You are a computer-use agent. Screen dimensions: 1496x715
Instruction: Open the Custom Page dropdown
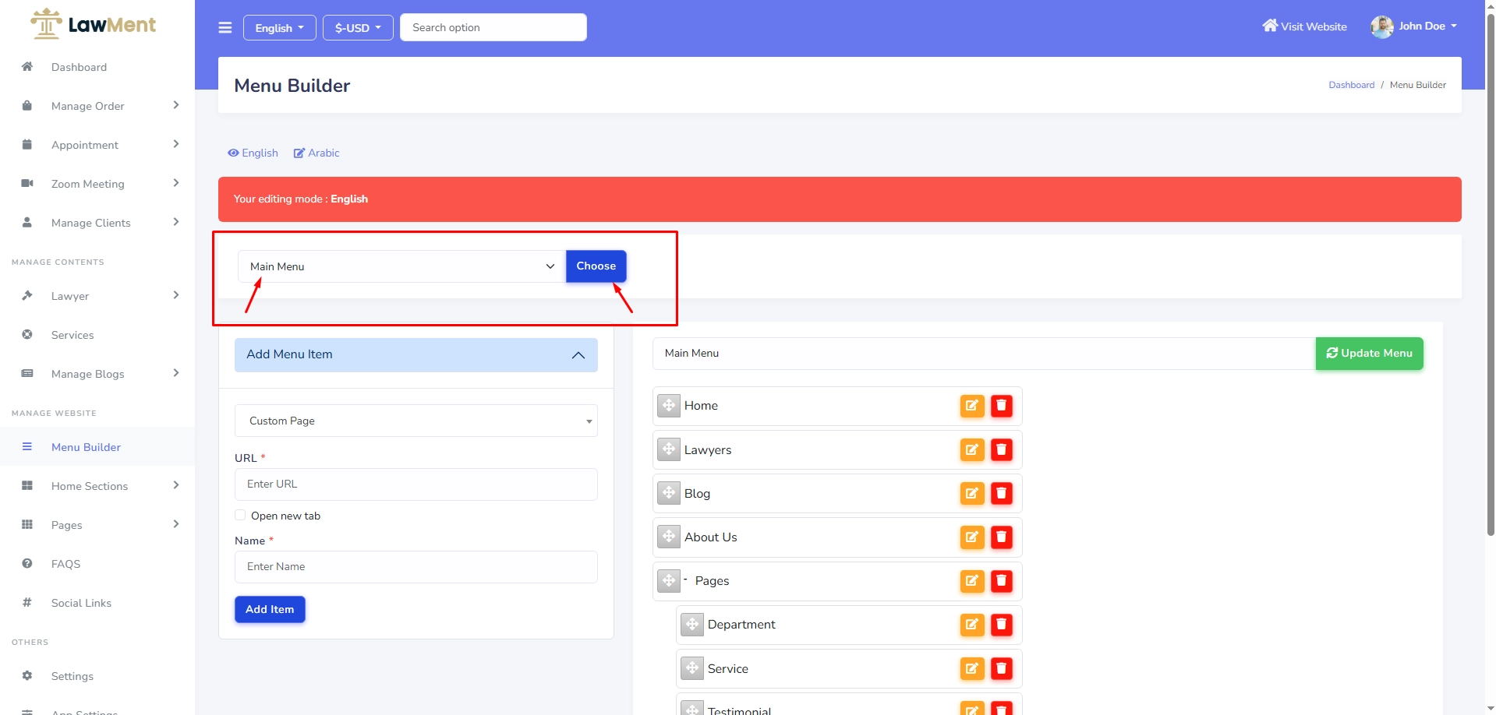tap(416, 421)
